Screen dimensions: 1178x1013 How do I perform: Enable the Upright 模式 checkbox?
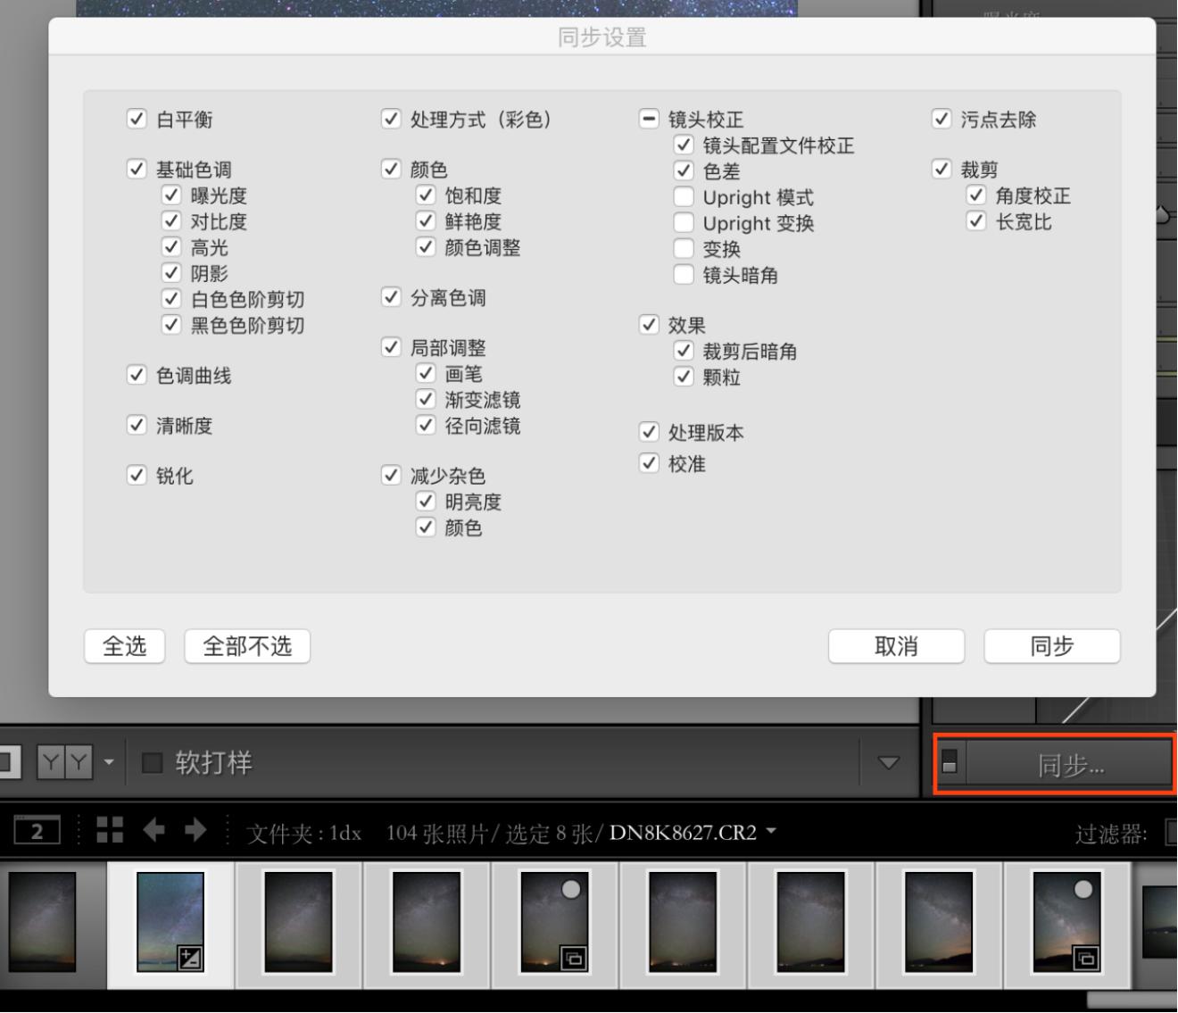tap(684, 197)
